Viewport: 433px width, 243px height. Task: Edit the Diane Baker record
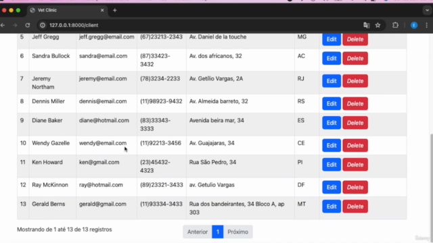[332, 123]
